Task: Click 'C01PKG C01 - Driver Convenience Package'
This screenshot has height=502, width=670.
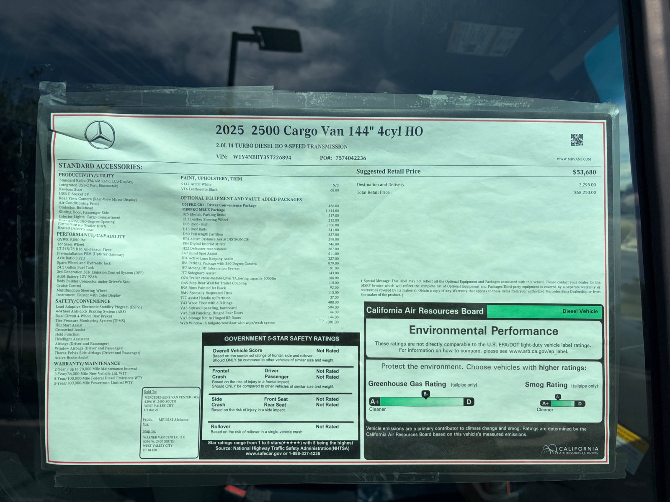Action: tap(219, 205)
